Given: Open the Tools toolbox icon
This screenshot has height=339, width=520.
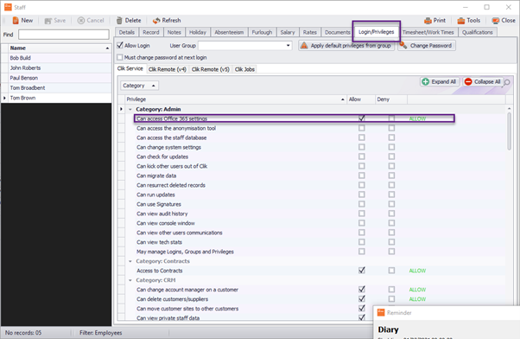Looking at the screenshot, I should [x=461, y=21].
